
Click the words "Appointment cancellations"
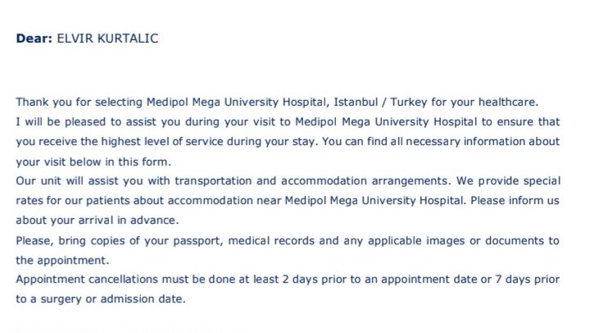click(x=87, y=280)
